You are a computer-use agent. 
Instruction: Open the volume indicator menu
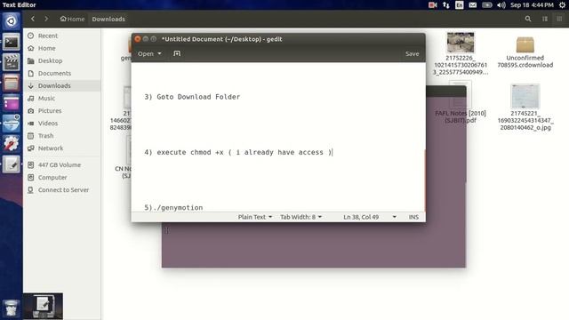[x=501, y=4]
